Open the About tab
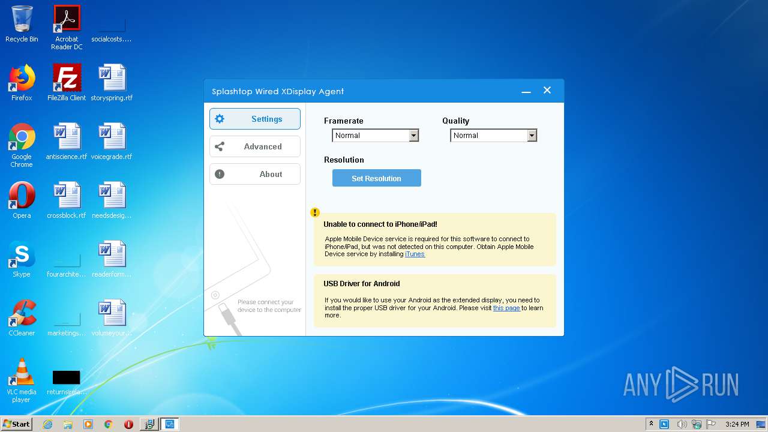This screenshot has width=768, height=432. pyautogui.click(x=255, y=174)
